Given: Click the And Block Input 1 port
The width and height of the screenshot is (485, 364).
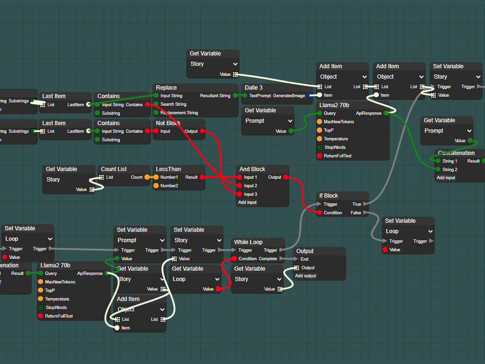Looking at the screenshot, I should [x=239, y=177].
